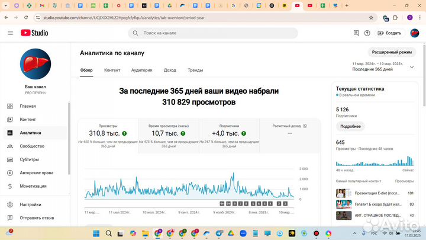Open the Windows Start menu

point(96,233)
